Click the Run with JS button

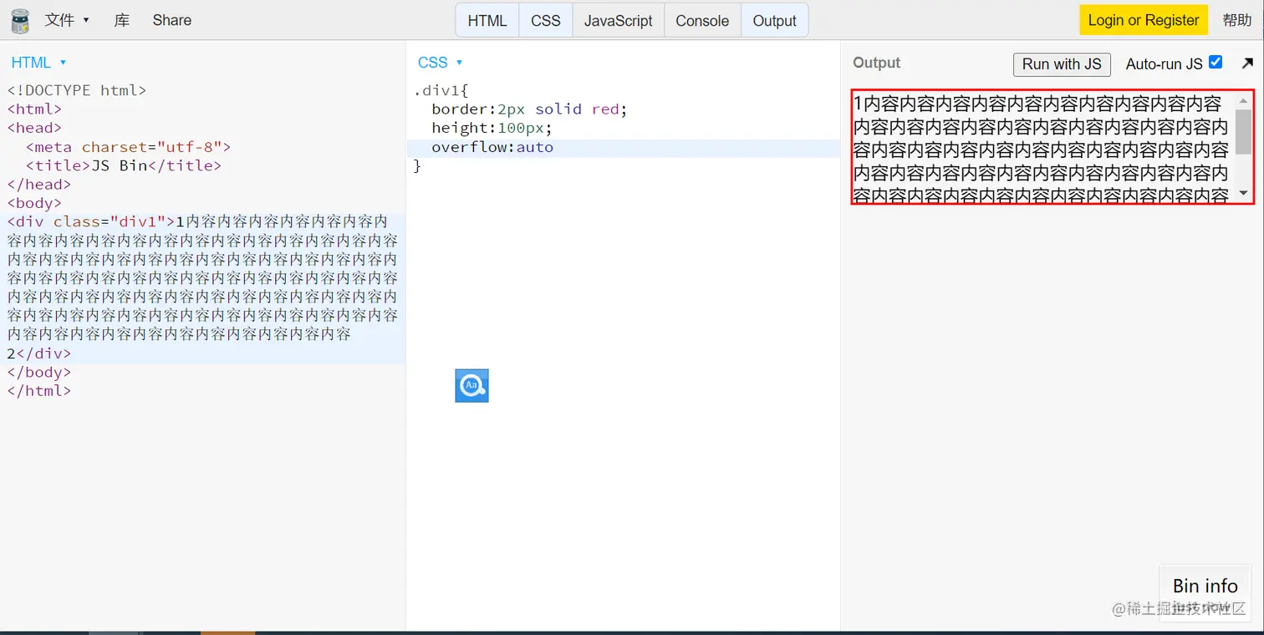pyautogui.click(x=1062, y=64)
